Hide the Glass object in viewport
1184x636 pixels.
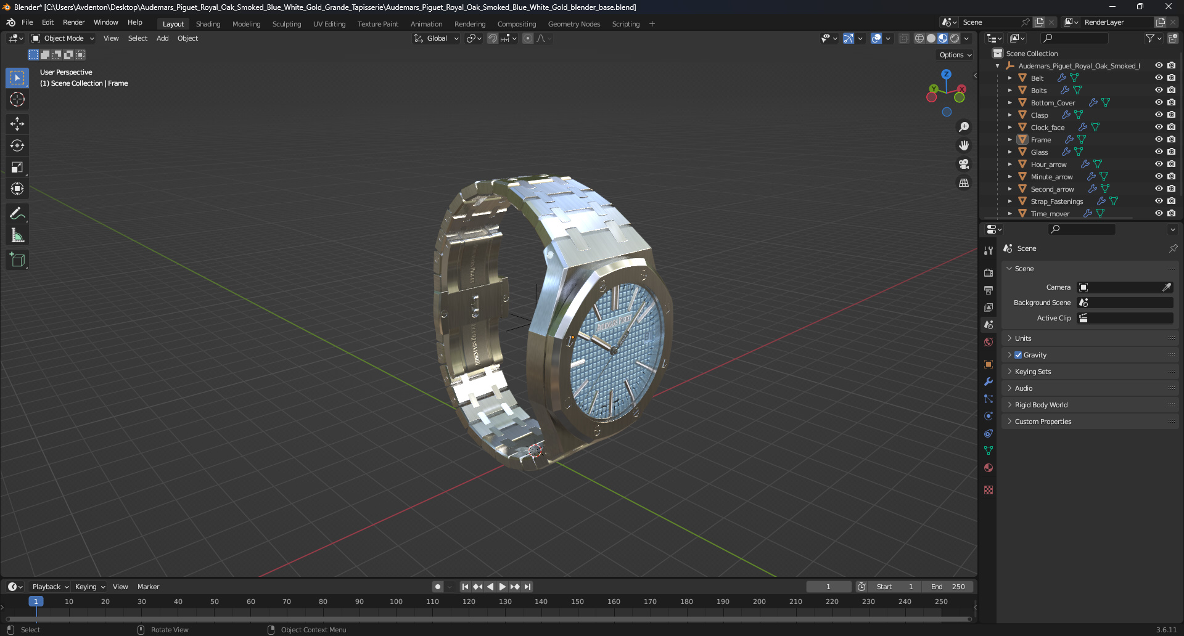(x=1159, y=152)
